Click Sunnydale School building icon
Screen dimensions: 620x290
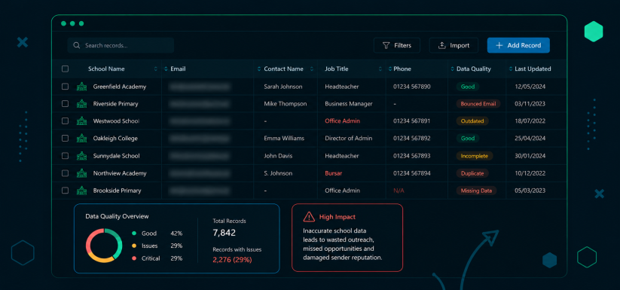pyautogui.click(x=81, y=156)
